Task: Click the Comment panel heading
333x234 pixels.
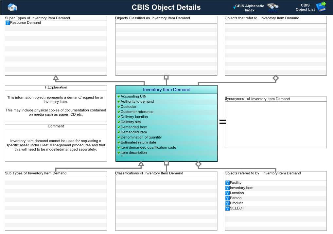Action: [x=56, y=126]
